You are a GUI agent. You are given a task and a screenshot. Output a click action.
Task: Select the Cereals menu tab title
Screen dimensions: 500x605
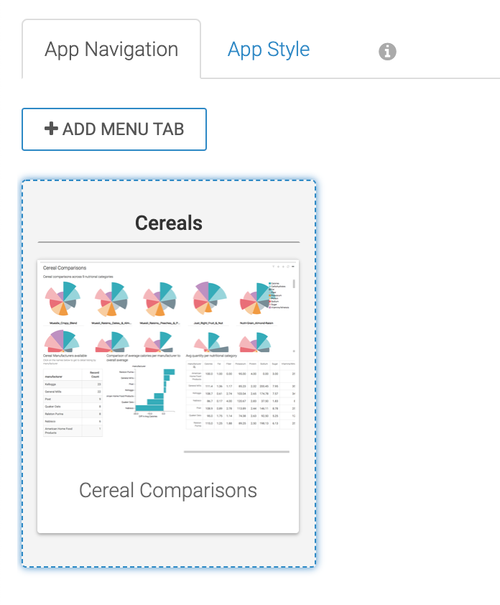(x=169, y=223)
